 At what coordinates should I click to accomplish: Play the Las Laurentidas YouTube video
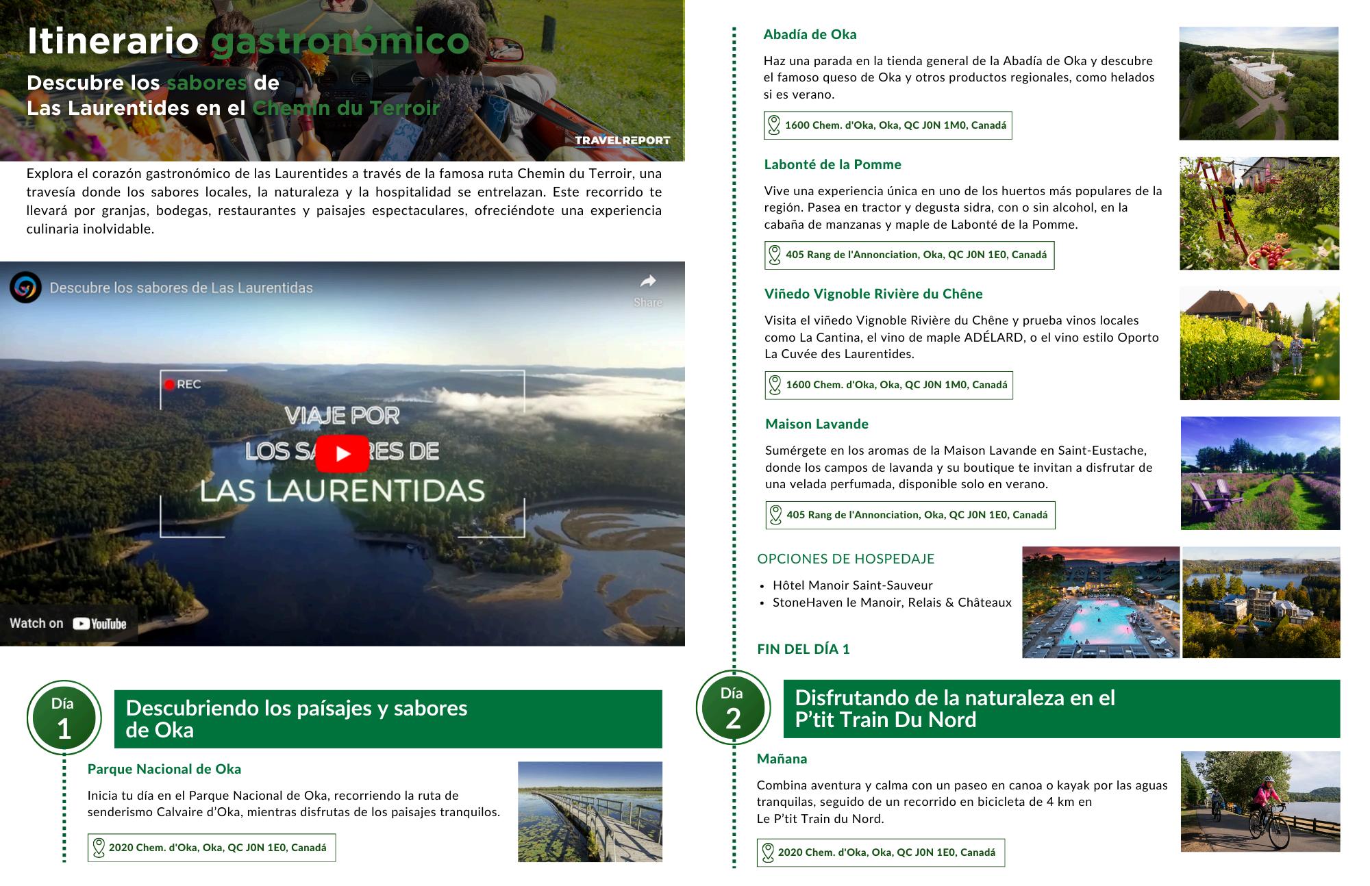point(342,453)
